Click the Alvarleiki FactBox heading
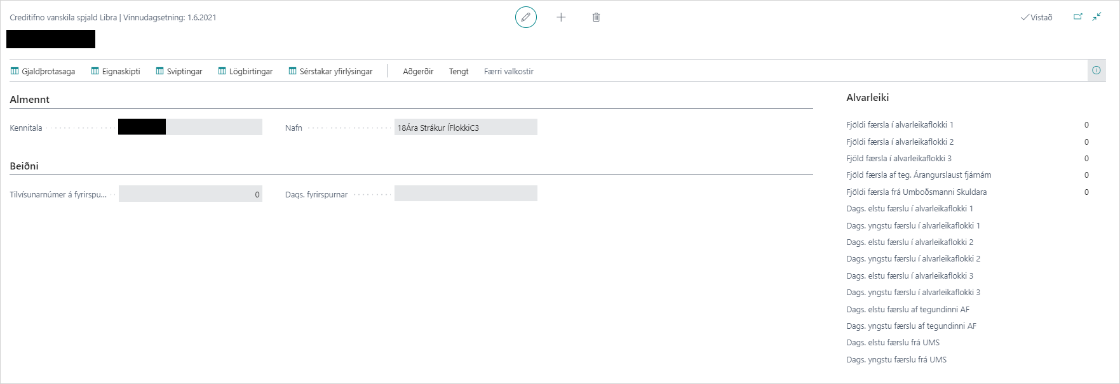Image resolution: width=1120 pixels, height=384 pixels. click(867, 98)
